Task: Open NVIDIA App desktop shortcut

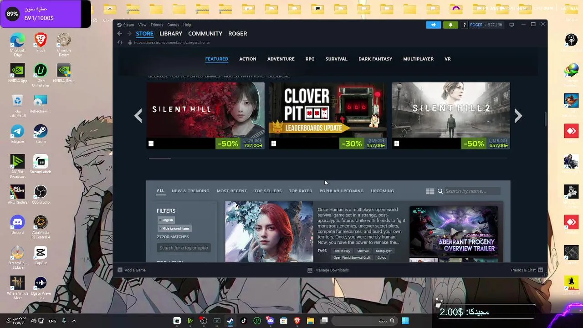Action: click(x=18, y=73)
